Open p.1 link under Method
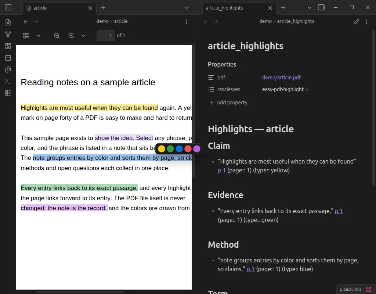Image resolution: width=376 pixels, height=294 pixels. [250, 269]
